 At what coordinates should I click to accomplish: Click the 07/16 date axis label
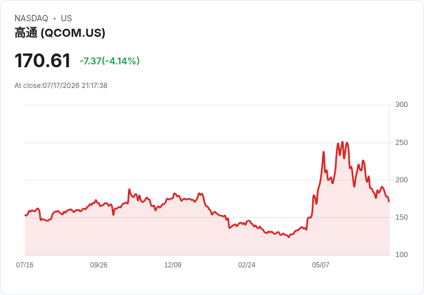(x=25, y=265)
